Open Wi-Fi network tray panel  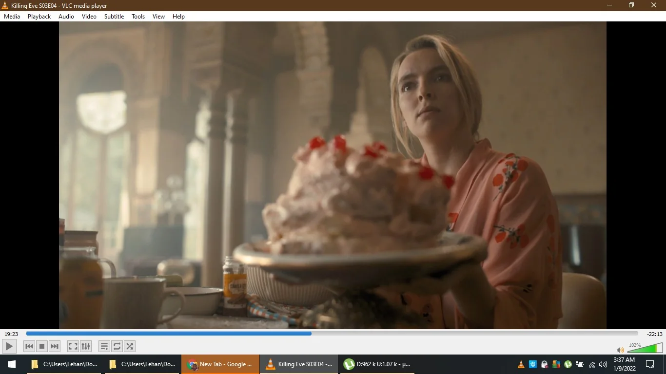[591, 364]
